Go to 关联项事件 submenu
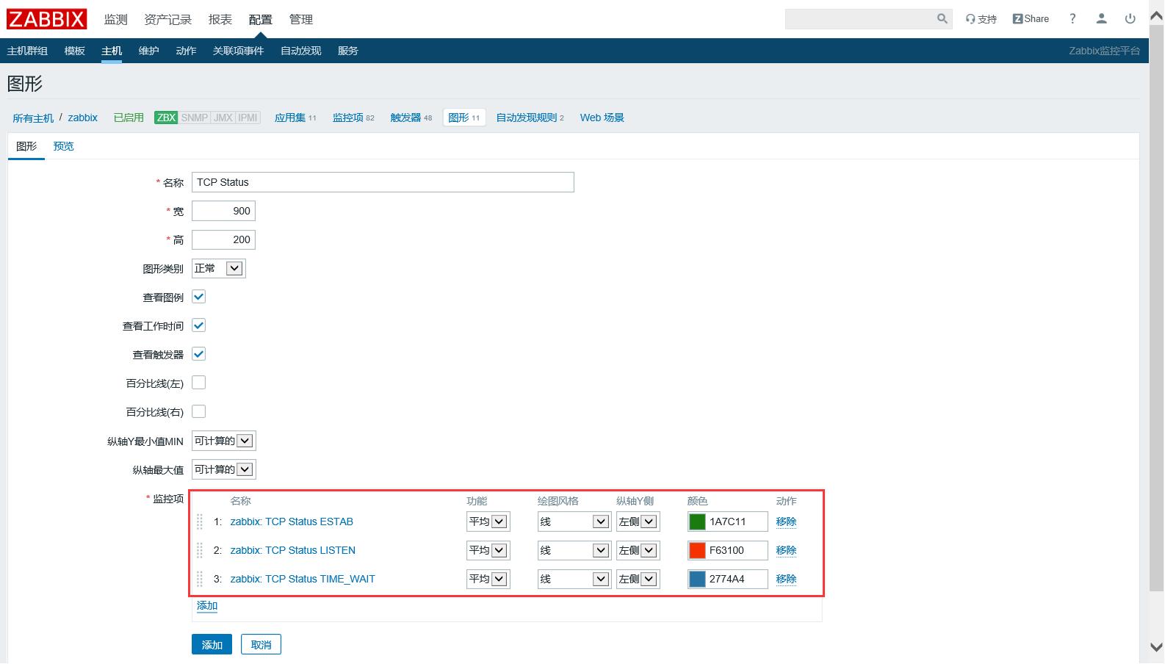 [238, 51]
